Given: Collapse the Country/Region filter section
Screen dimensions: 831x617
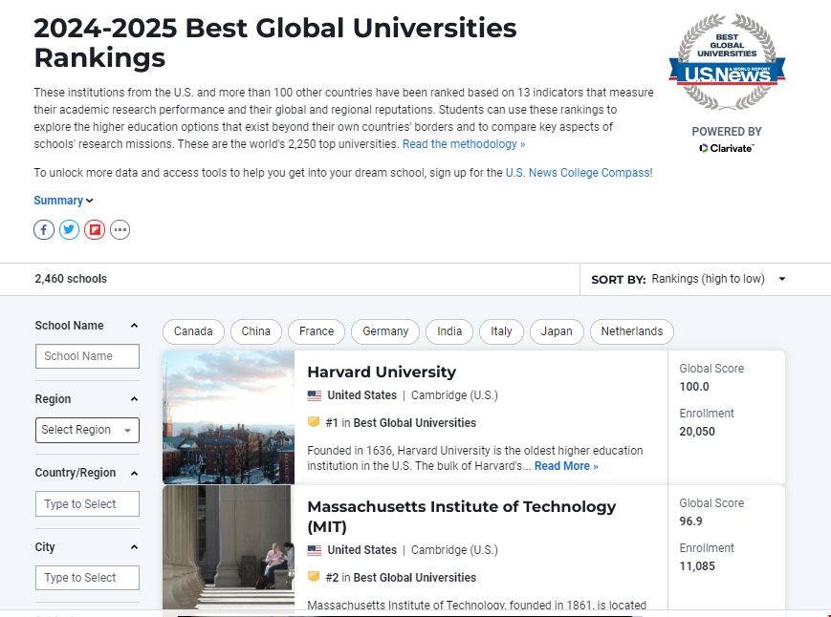Looking at the screenshot, I should click(x=134, y=473).
